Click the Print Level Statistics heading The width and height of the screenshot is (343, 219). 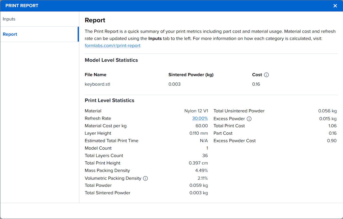click(109, 101)
